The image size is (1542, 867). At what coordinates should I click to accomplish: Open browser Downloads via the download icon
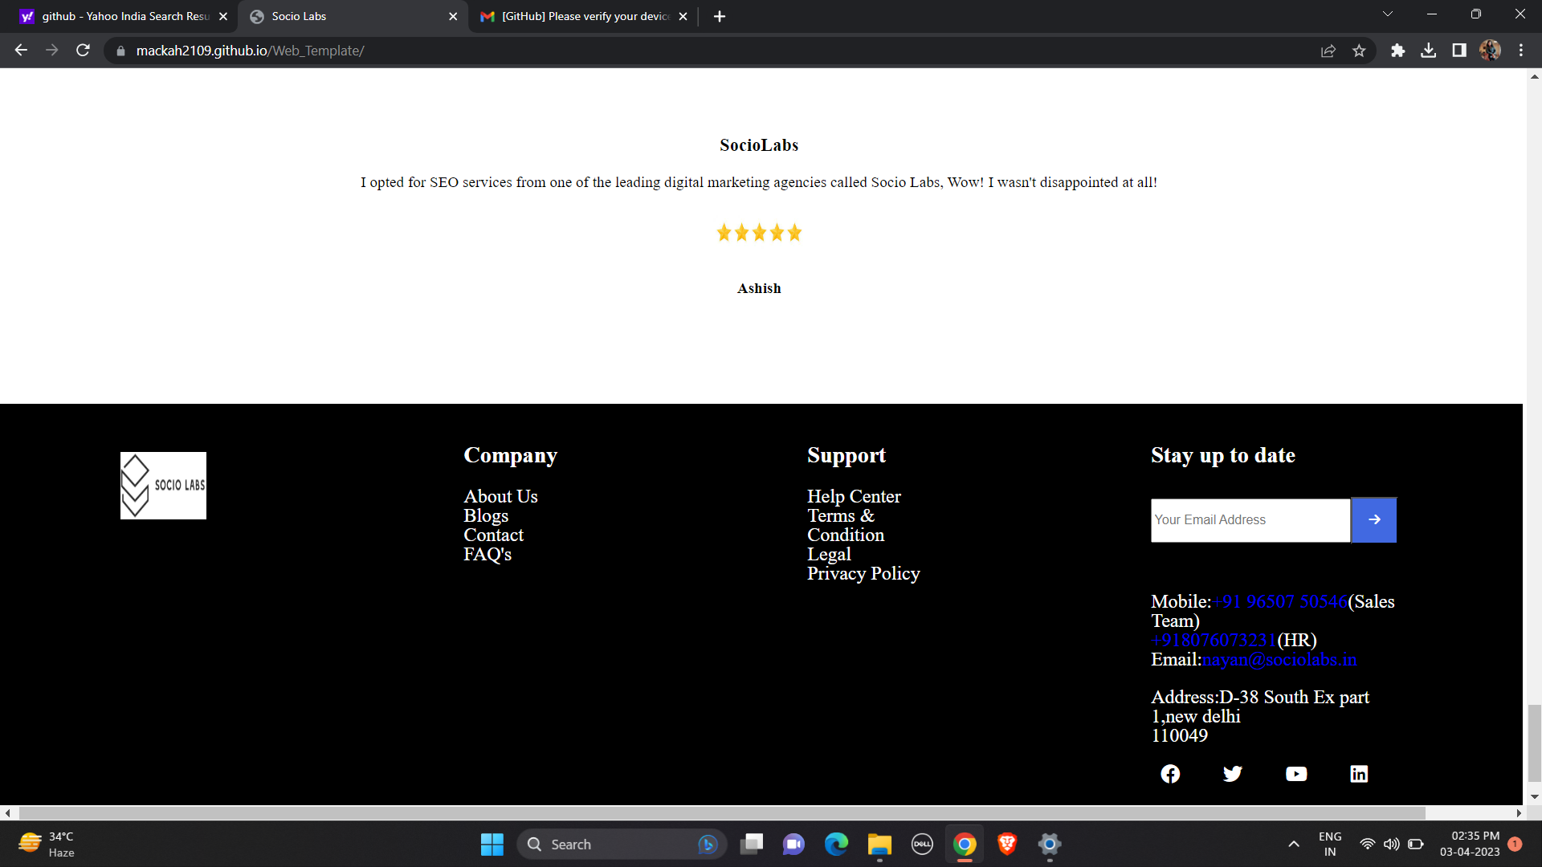click(x=1429, y=50)
